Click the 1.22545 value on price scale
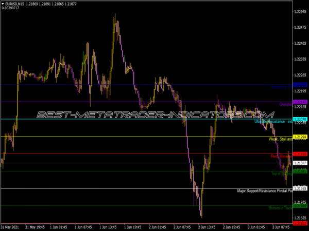This screenshot has width=309, height=231. pyautogui.click(x=300, y=12)
